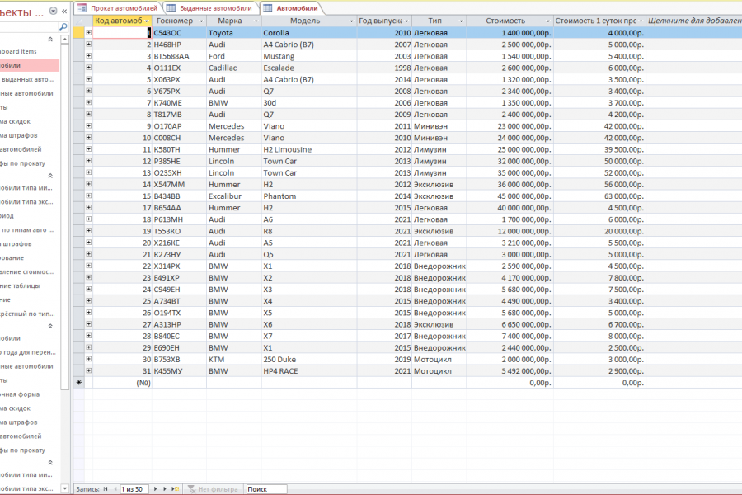Click the navigation pane search magnifier icon
Viewport: 742px width, 495px height.
(63, 27)
